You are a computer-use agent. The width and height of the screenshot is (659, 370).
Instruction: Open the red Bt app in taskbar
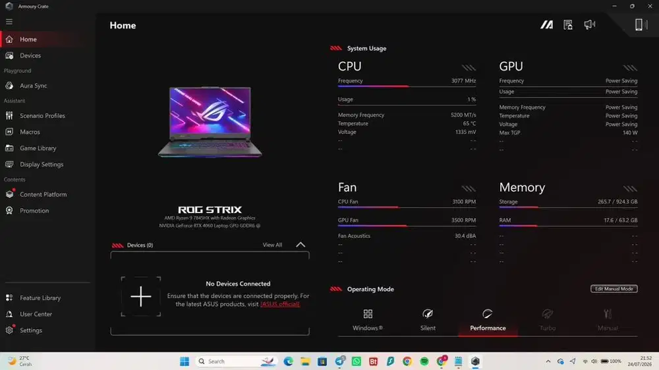pyautogui.click(x=373, y=361)
